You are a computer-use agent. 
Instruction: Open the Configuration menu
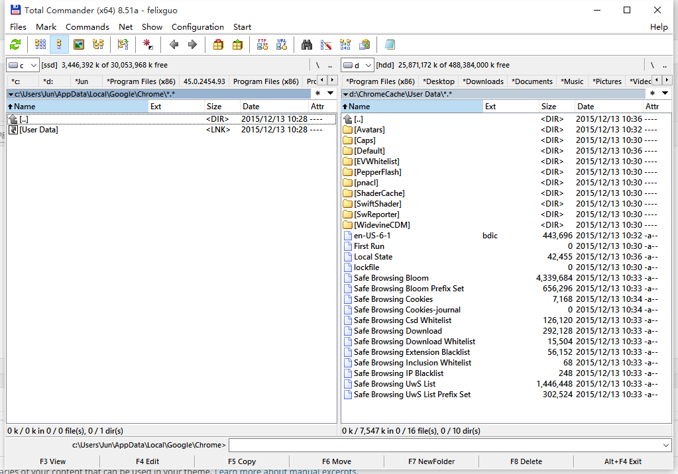[x=198, y=27]
